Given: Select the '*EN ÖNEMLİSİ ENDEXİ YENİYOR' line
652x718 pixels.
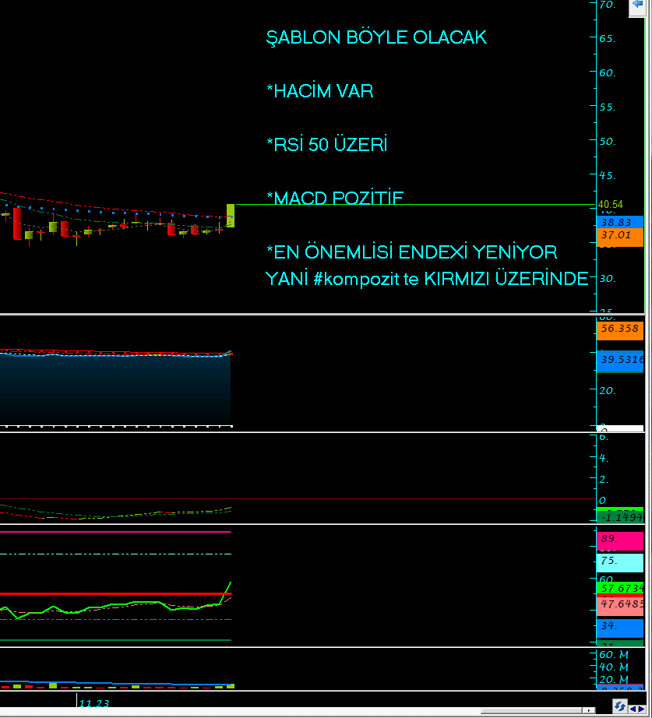Looking at the screenshot, I should coord(412,252).
